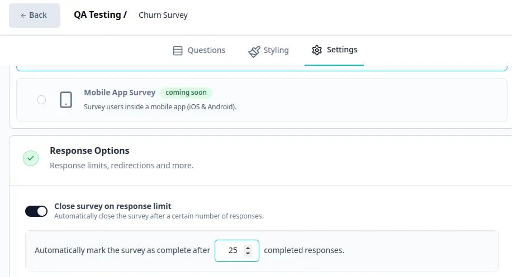Click the Questions list icon

click(x=178, y=51)
